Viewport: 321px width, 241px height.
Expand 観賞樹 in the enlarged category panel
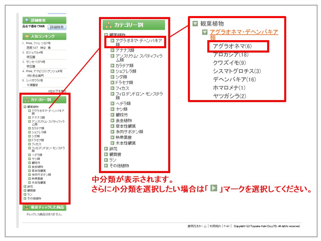(106, 154)
